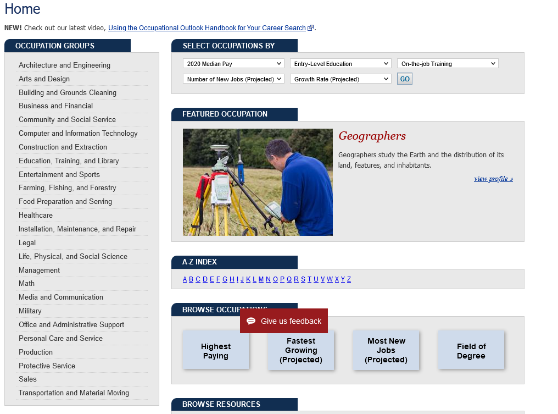This screenshot has width=558, height=414.
Task: Select the Legal occupation group
Action: (x=27, y=242)
